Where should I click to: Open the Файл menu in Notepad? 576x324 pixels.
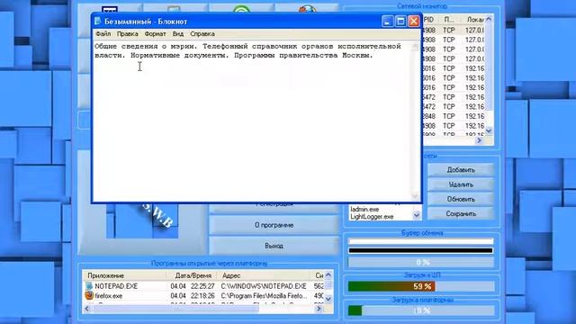coord(103,34)
